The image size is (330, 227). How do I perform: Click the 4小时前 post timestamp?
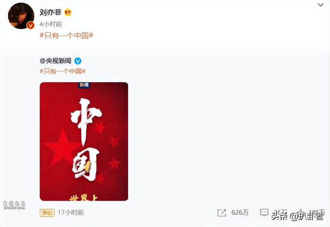[x=51, y=24]
